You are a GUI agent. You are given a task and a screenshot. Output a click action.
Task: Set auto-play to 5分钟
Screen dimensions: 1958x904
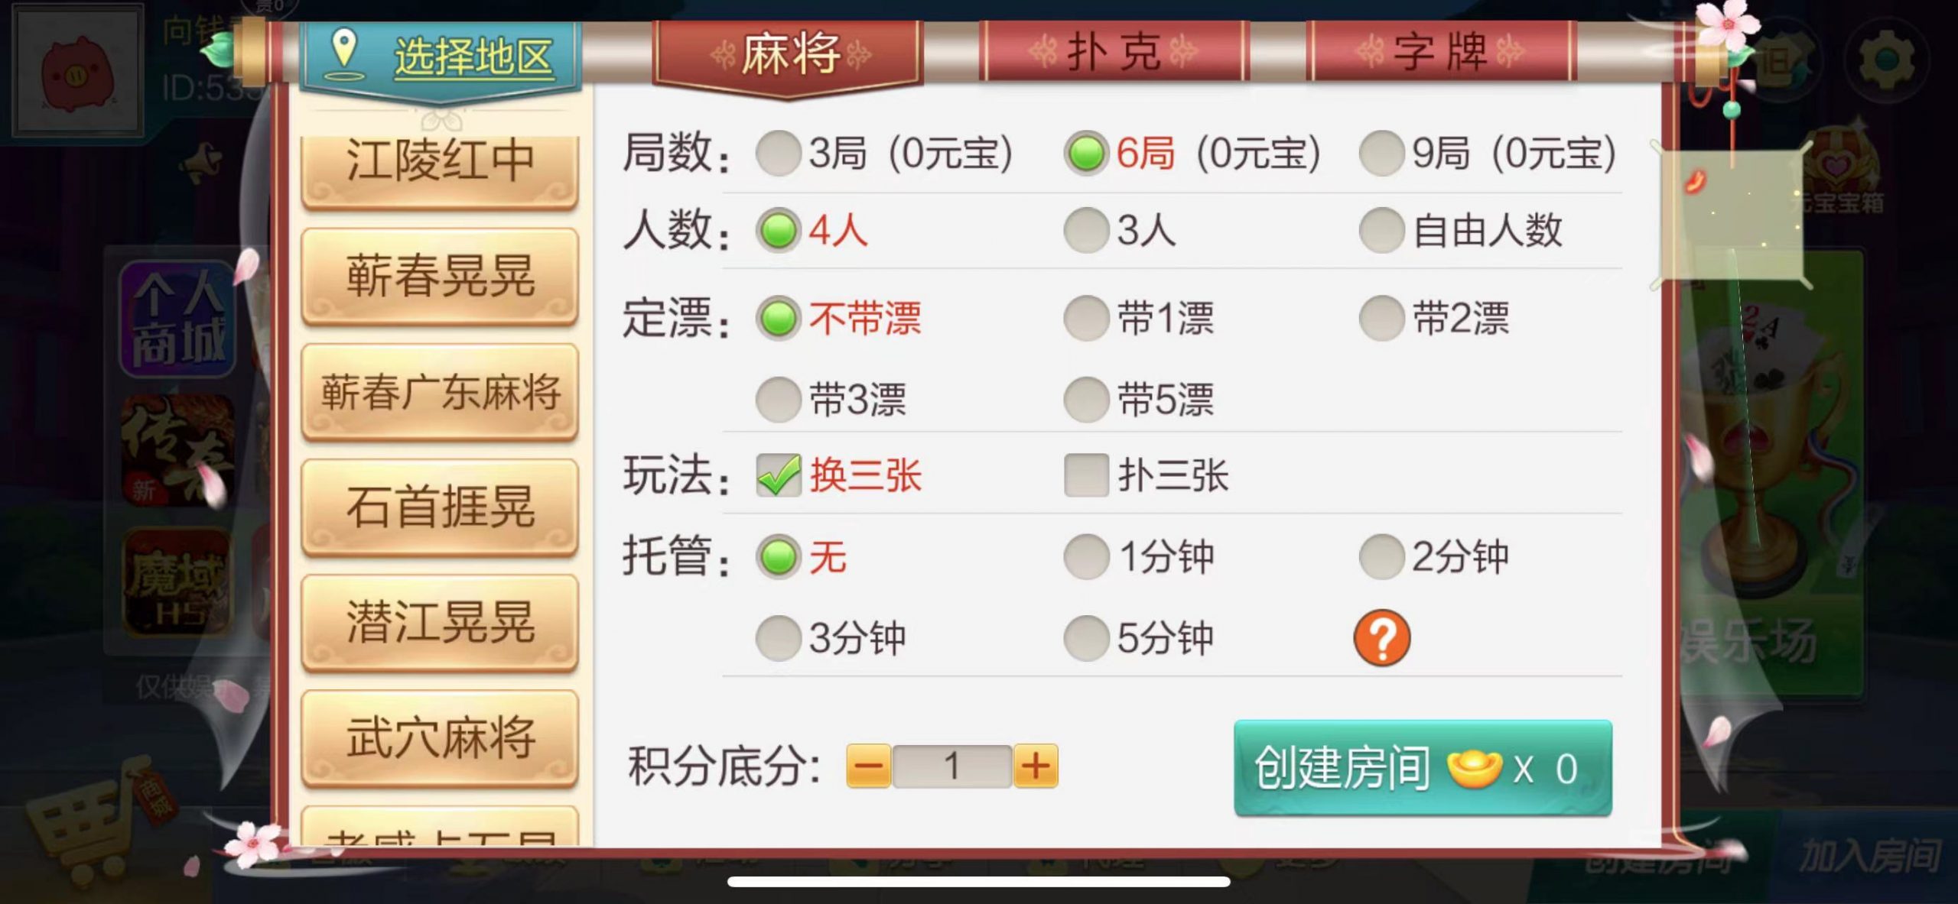pyautogui.click(x=1086, y=637)
